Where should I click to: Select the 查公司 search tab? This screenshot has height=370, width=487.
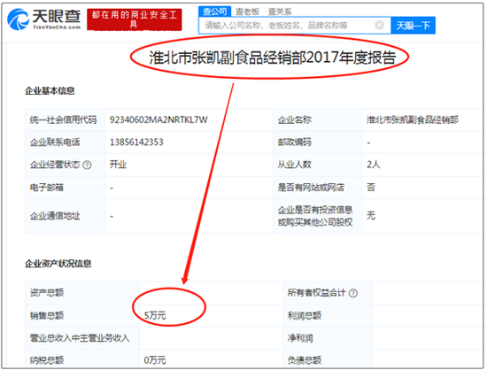(214, 12)
